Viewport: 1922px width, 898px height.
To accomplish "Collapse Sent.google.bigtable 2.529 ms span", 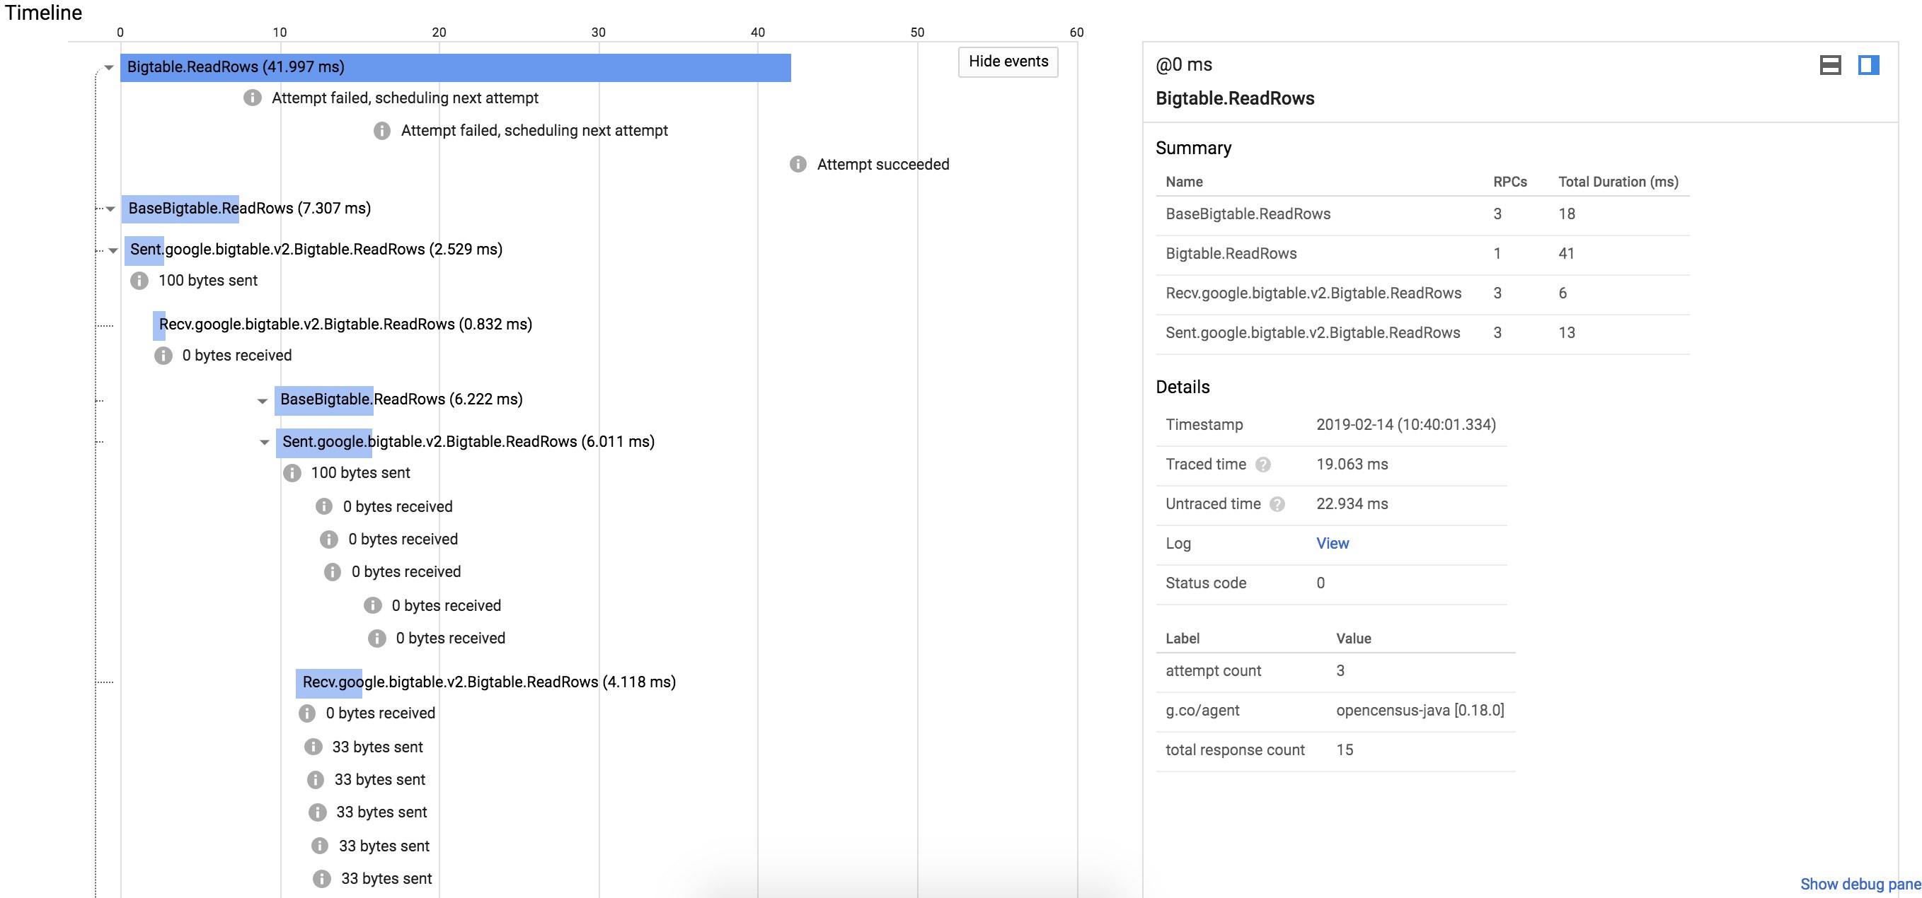I will point(113,250).
